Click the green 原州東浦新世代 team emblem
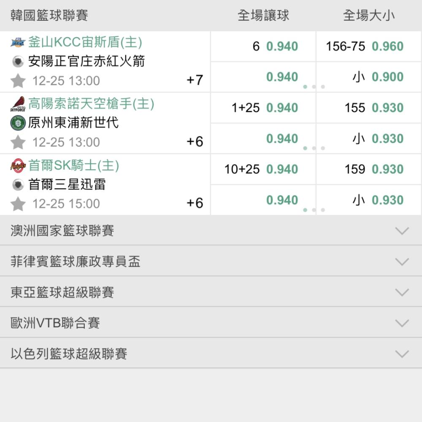This screenshot has width=422, height=422. tap(18, 123)
